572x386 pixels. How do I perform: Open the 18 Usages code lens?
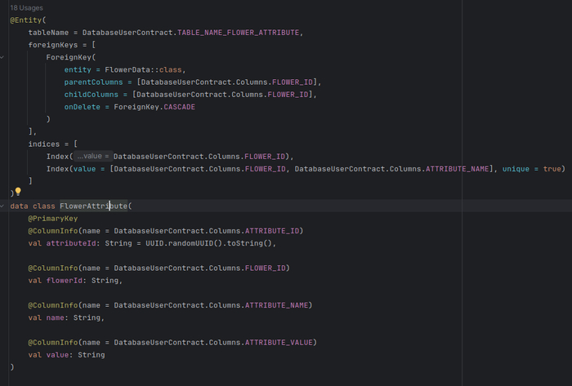26,7
